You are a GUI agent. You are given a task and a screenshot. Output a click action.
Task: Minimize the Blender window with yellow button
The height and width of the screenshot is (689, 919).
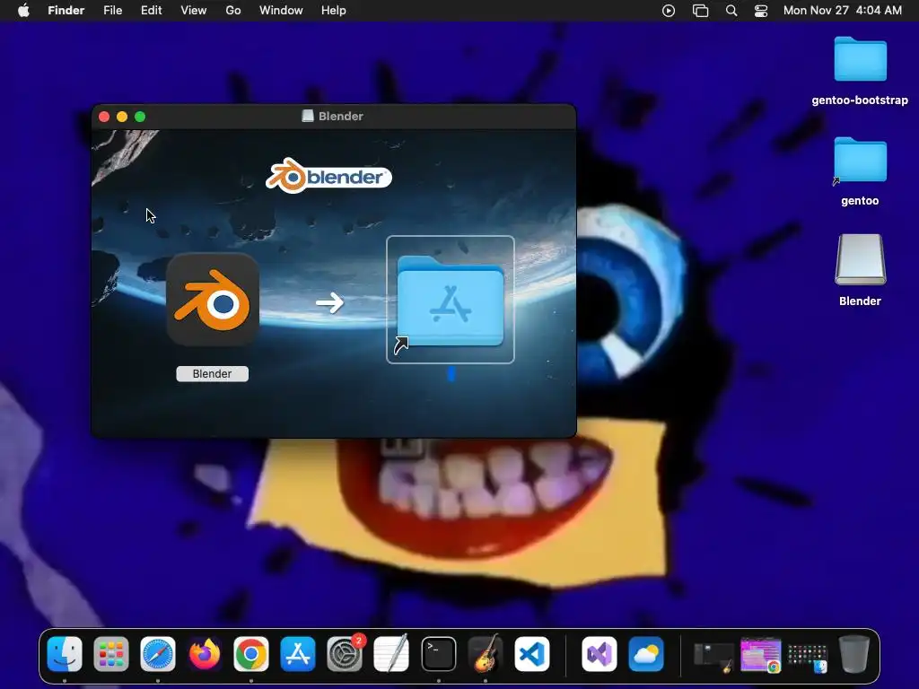click(122, 117)
